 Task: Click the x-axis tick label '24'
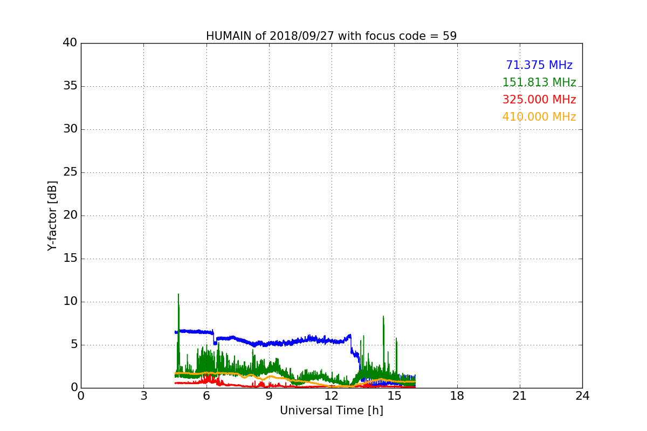(582, 396)
